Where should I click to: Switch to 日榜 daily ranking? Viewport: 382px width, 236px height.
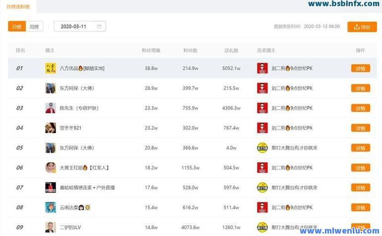tap(17, 27)
